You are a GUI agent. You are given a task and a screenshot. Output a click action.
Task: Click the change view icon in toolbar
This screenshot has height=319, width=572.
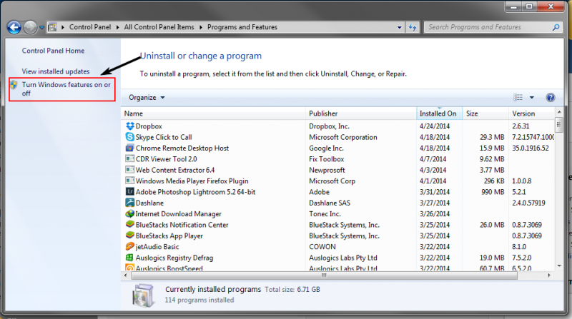point(518,97)
